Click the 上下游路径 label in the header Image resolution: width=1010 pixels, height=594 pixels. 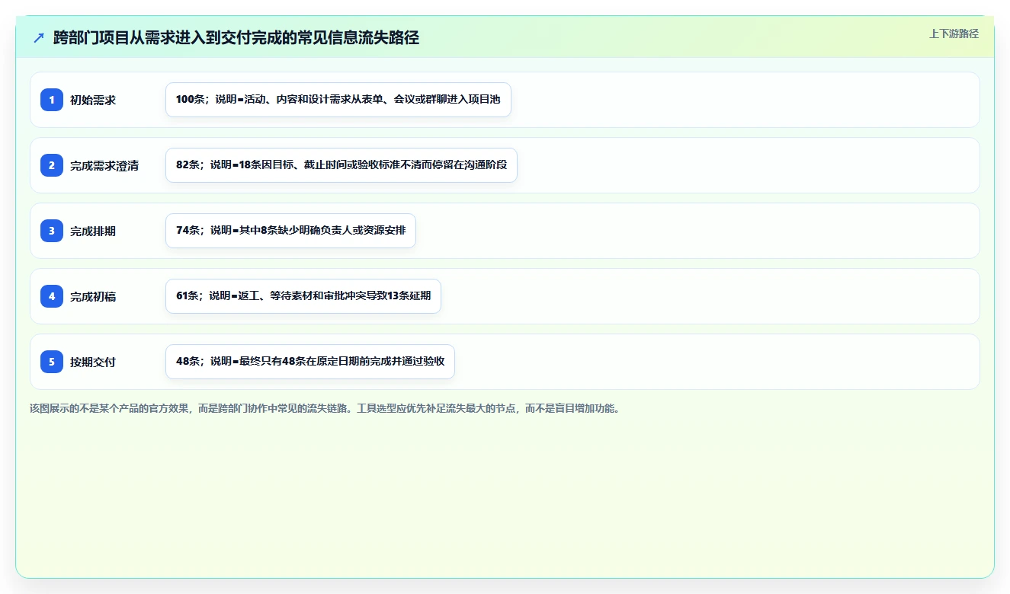pos(954,34)
